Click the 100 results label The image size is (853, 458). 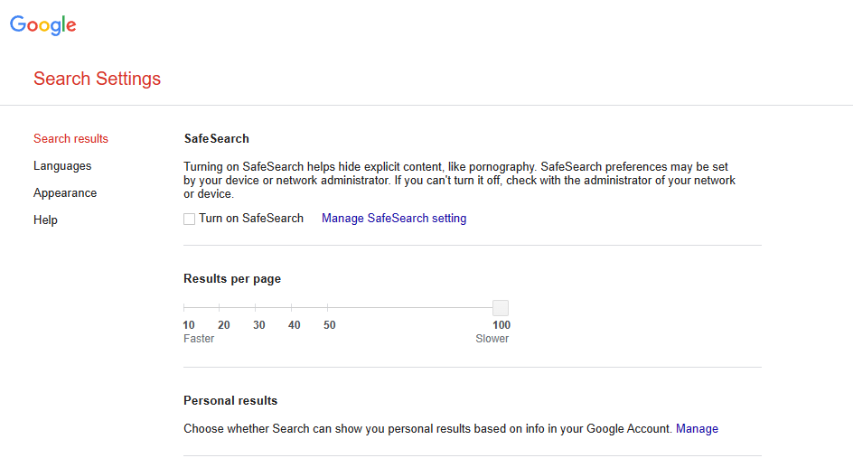[501, 325]
